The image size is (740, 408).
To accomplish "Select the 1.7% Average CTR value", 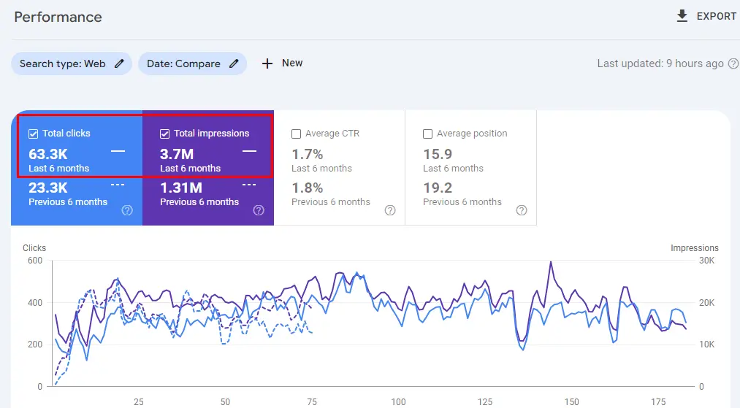I will pyautogui.click(x=308, y=154).
